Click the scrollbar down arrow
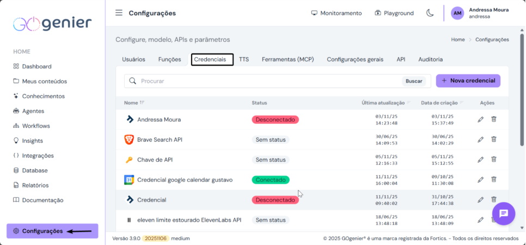 point(522,228)
